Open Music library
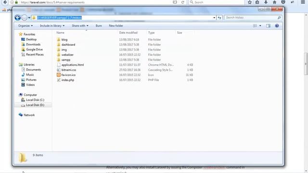Screen dimensions: 308x173 30,75
